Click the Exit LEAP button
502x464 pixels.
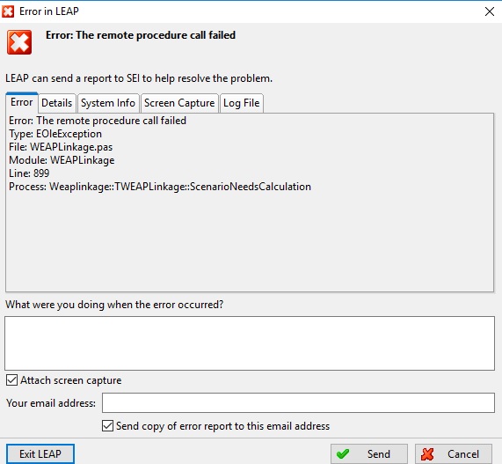click(40, 453)
